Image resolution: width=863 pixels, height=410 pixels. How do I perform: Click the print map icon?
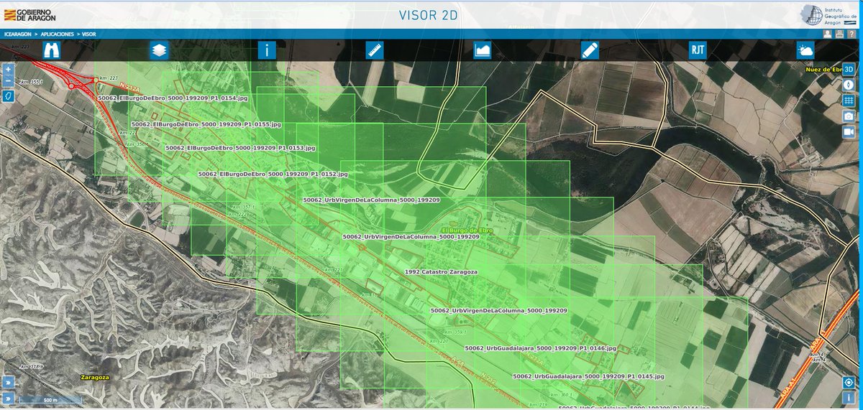click(839, 33)
